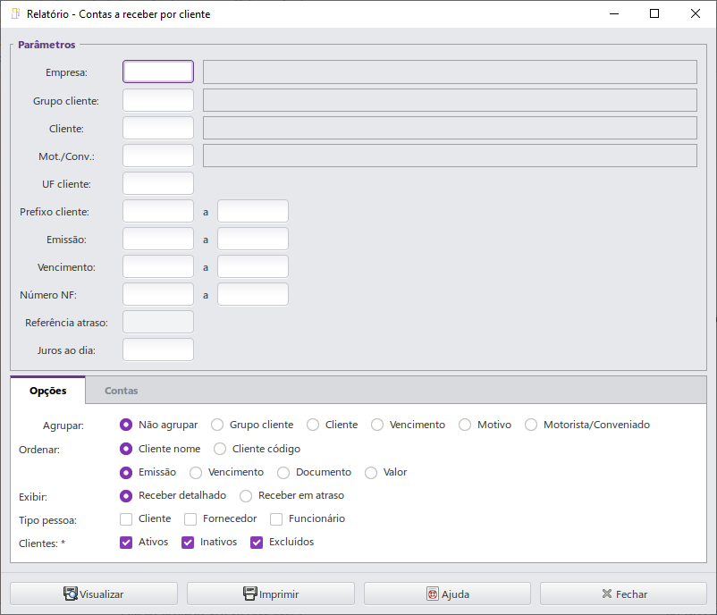Click the Emissão end date field
The height and width of the screenshot is (615, 717).
[253, 240]
